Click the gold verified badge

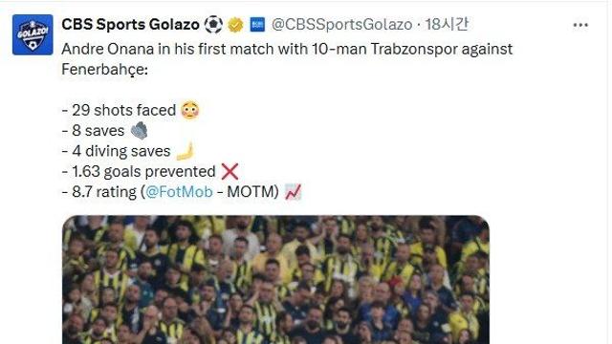[235, 25]
